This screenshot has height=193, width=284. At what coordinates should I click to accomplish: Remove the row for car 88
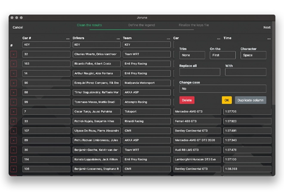[13, 92]
